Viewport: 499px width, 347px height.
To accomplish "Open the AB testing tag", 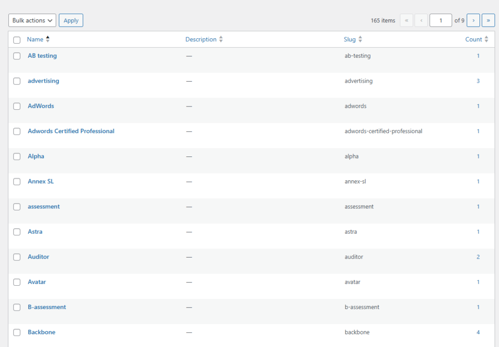I will click(x=42, y=55).
